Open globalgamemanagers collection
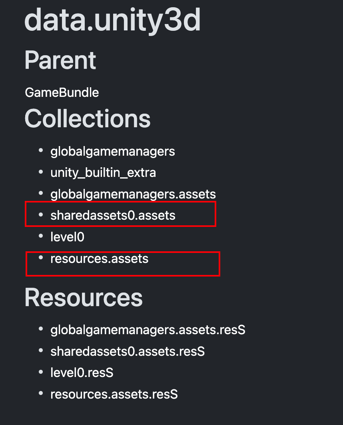 point(113,152)
